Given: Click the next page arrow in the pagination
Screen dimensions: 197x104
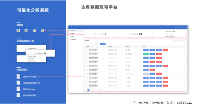Looking at the screenshot, I should pyautogui.click(x=101, y=90).
